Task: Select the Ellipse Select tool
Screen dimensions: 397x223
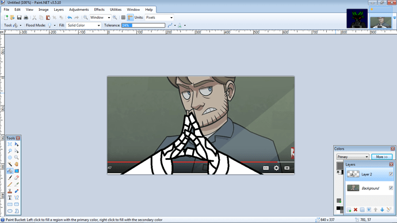Action: click(10, 158)
